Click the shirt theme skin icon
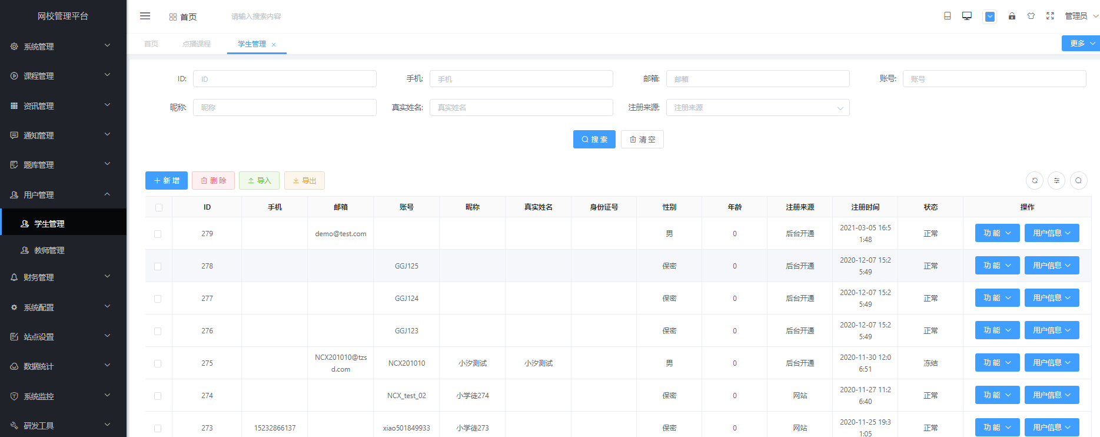This screenshot has width=1100, height=437. click(1031, 16)
